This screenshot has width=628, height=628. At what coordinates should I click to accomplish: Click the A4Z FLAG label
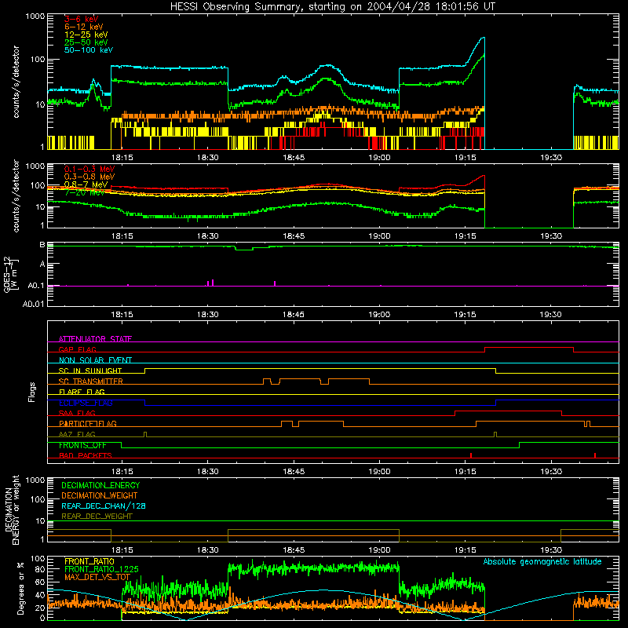(77, 434)
